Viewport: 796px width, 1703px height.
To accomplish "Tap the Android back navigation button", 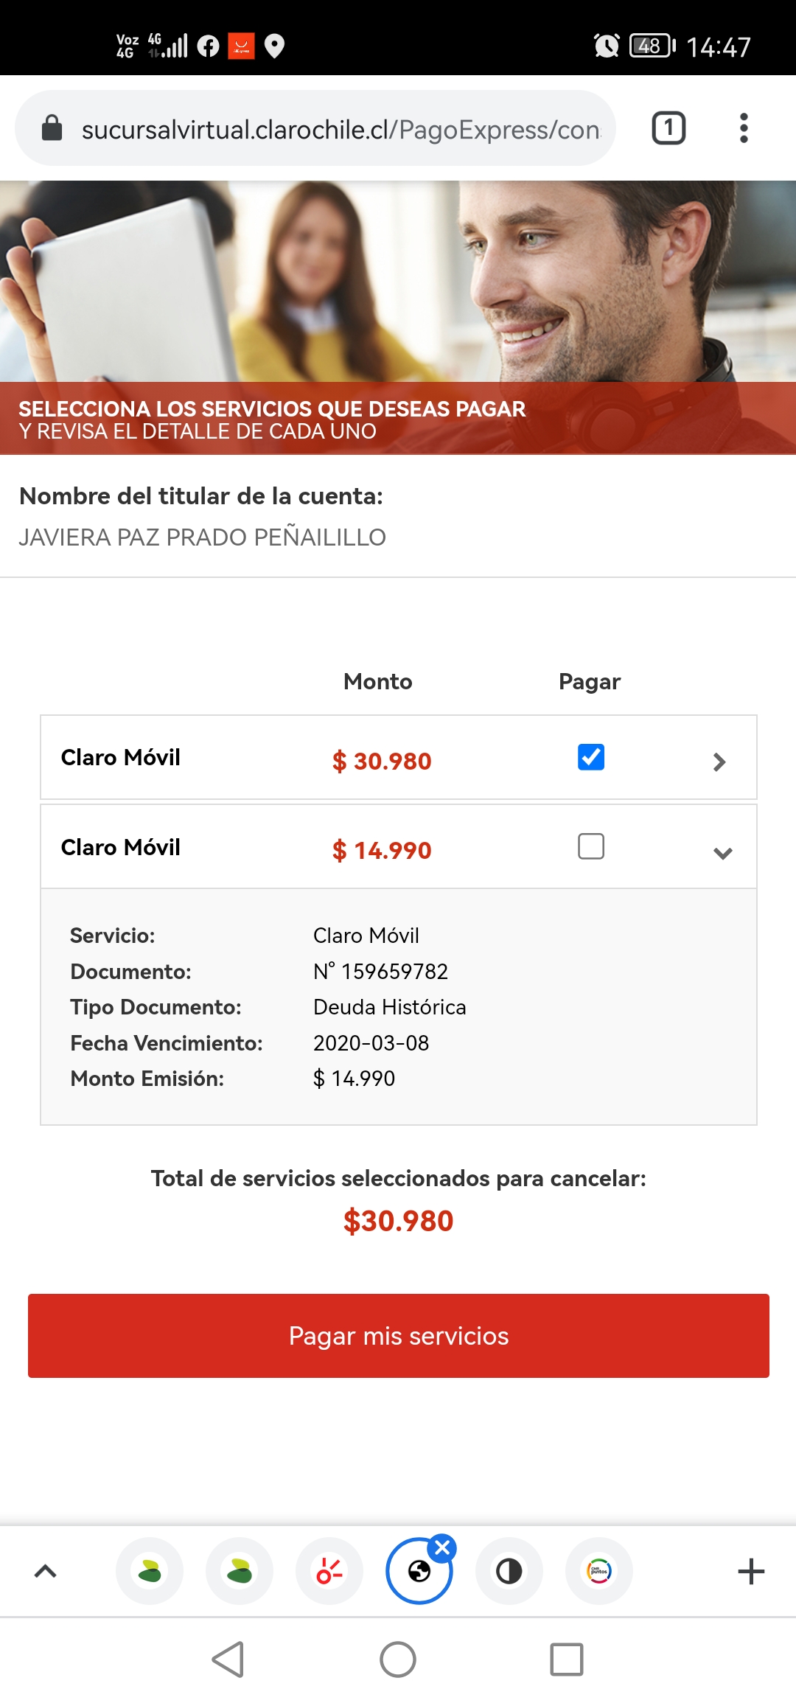I will click(x=228, y=1660).
